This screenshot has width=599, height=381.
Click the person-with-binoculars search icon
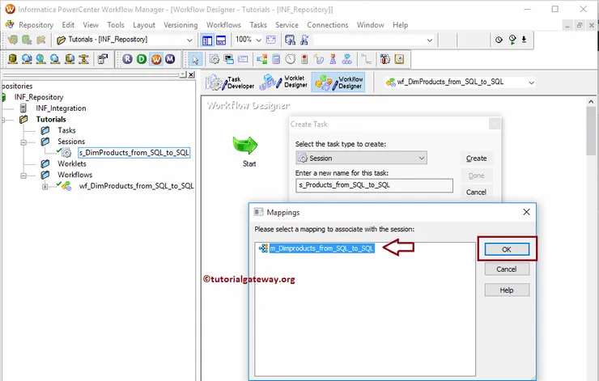click(304, 40)
